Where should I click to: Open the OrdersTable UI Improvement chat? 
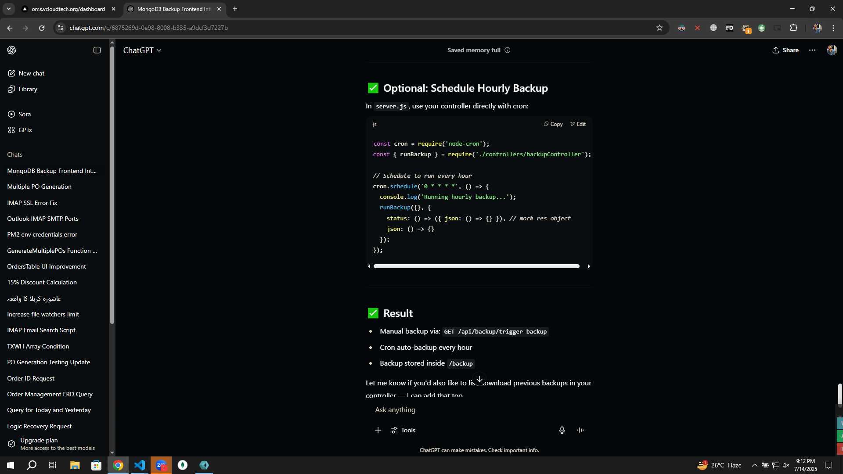(x=47, y=266)
